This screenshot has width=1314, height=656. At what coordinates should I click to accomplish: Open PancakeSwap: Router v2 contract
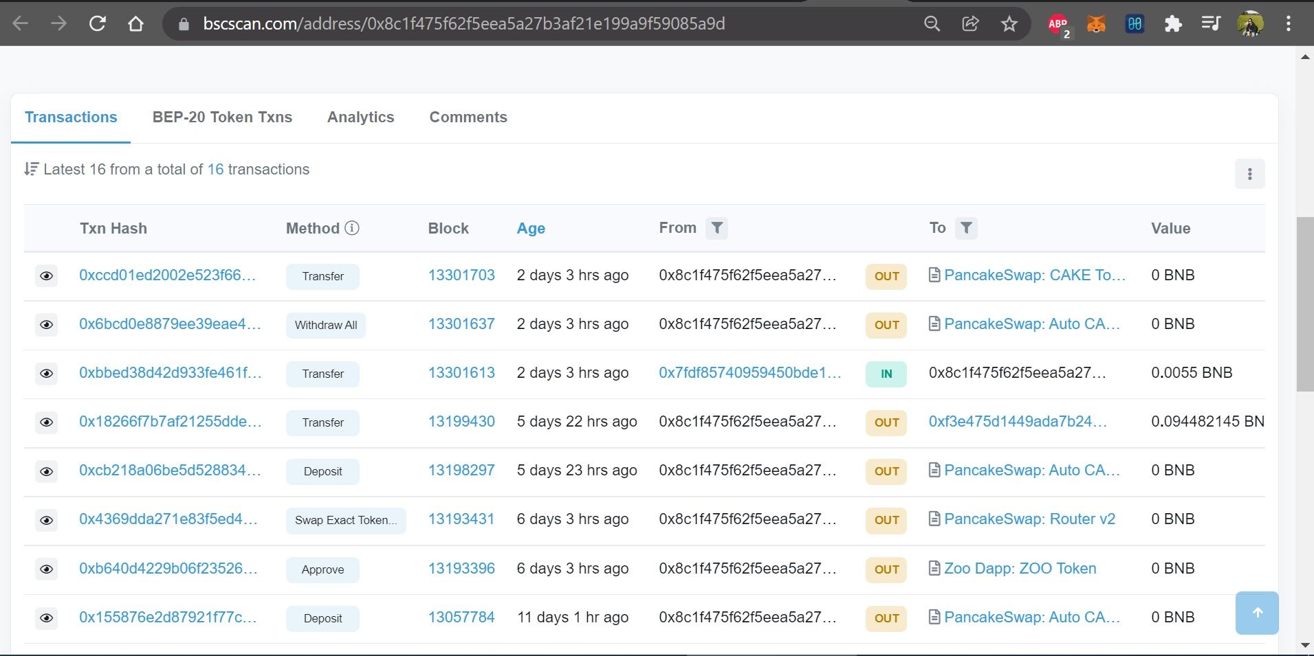pos(1029,519)
